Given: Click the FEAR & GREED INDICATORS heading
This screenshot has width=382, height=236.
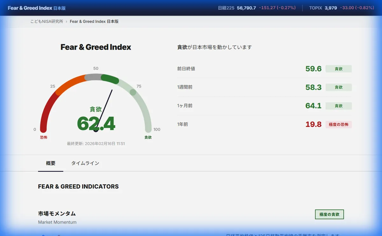Looking at the screenshot, I should (x=78, y=187).
